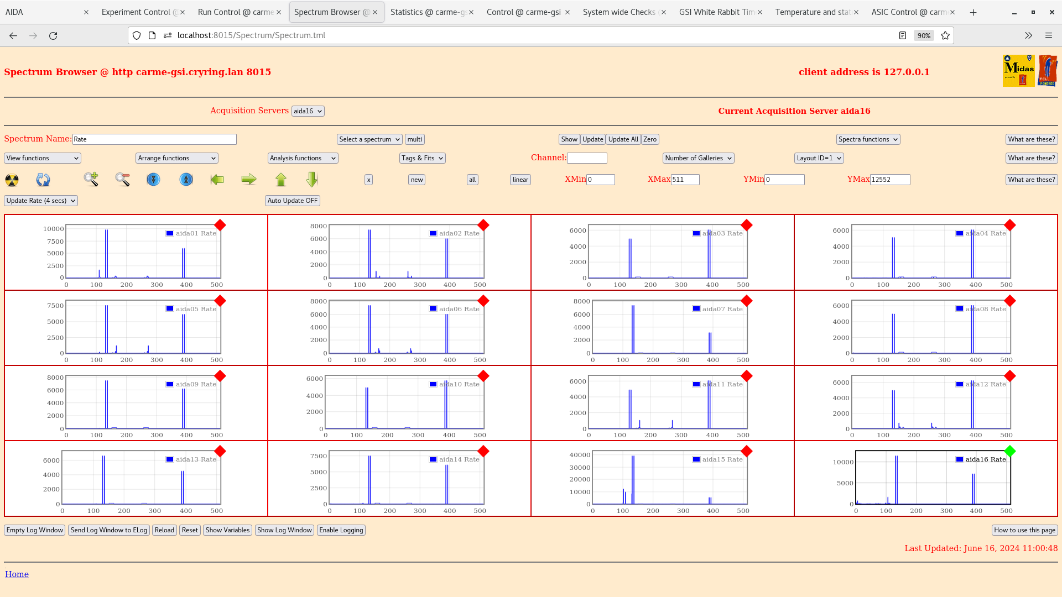Click the green left arrow icon
Screen dimensions: 1062x597
(217, 179)
